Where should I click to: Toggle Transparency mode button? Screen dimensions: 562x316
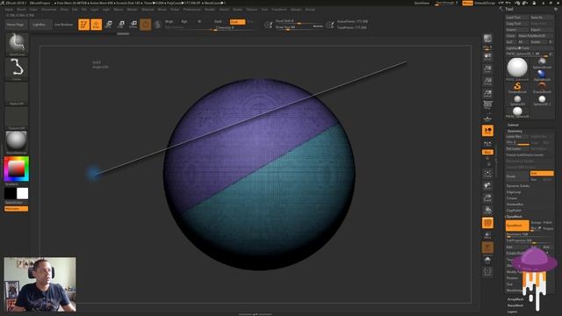[x=487, y=235]
